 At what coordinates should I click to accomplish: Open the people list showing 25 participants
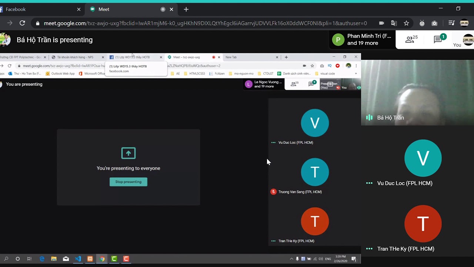point(411,39)
